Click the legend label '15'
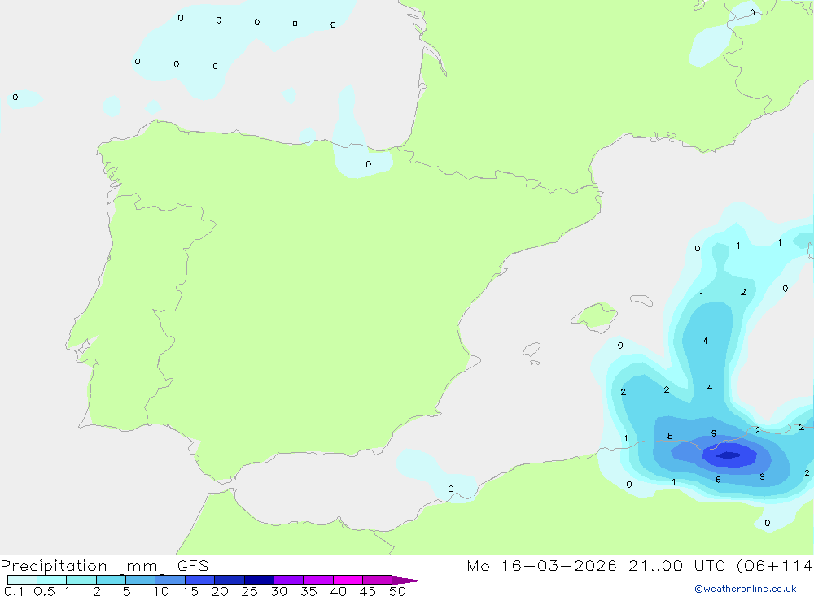Screen dimensions: 814x596 [190, 591]
